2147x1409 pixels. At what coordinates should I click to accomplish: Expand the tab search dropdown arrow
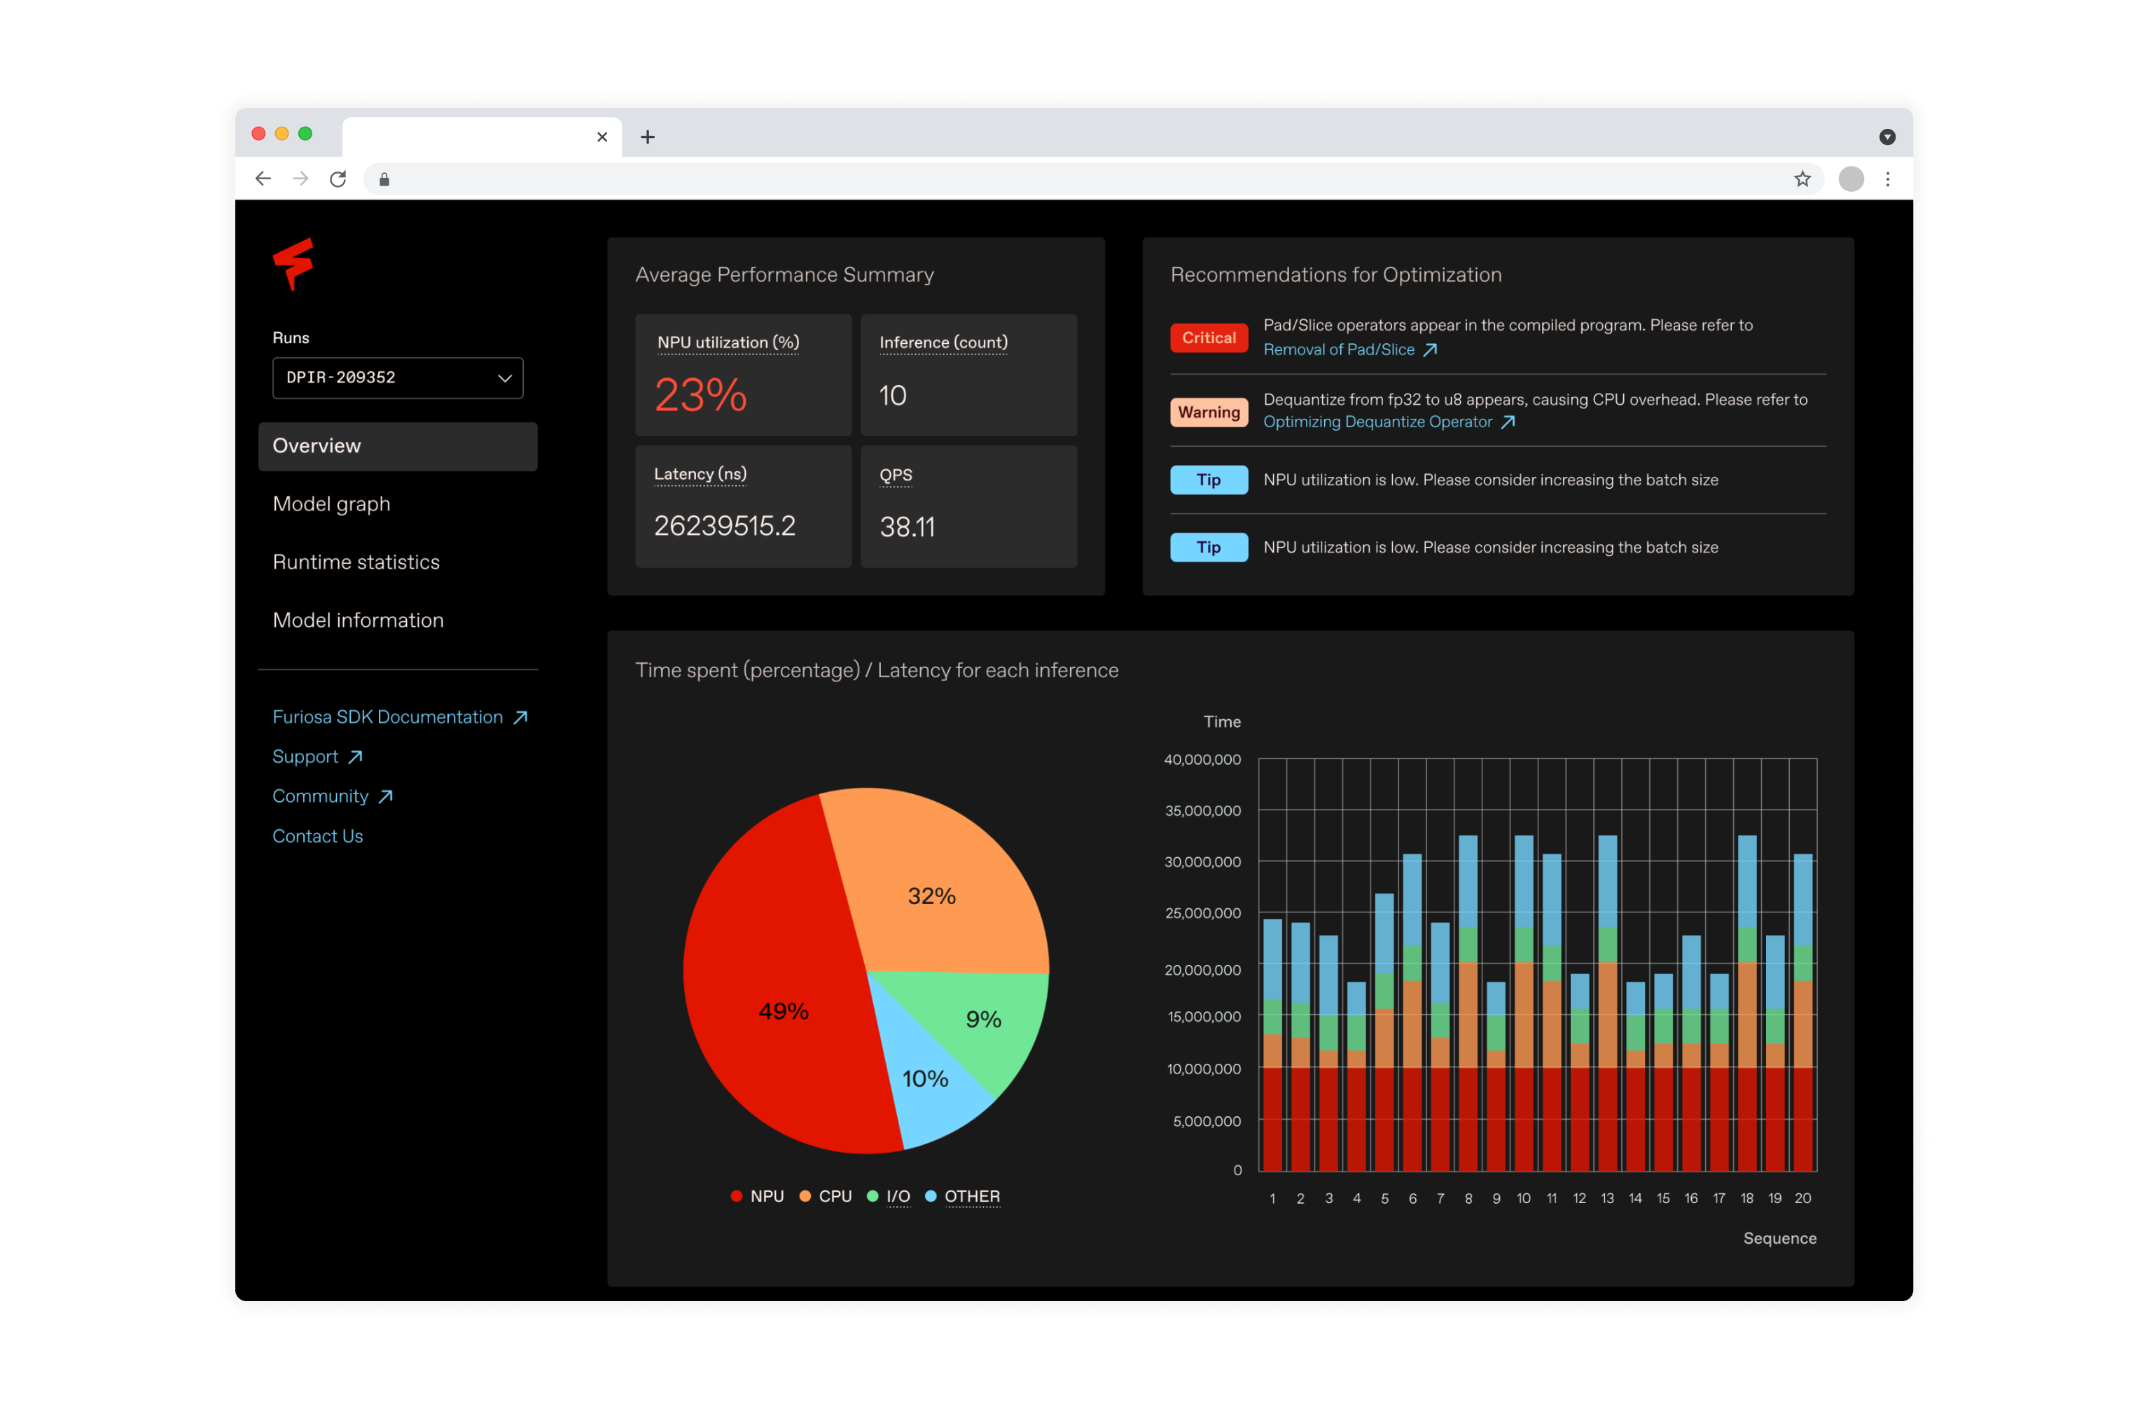tap(1887, 137)
